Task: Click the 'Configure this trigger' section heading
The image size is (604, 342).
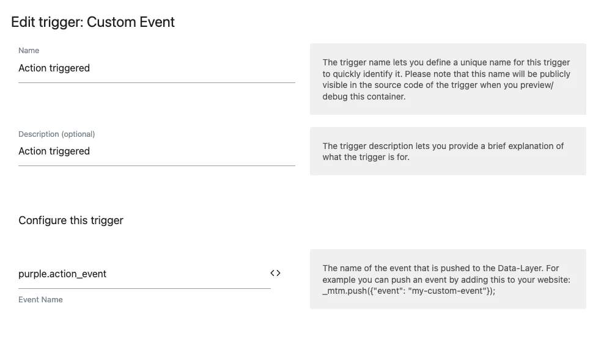Action: (71, 220)
